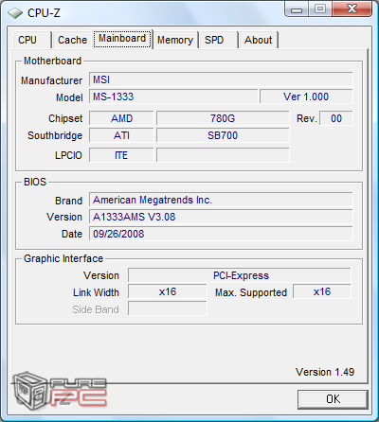Click the Chipset vendor AMD field
Image resolution: width=379 pixels, height=422 pixels.
(121, 118)
